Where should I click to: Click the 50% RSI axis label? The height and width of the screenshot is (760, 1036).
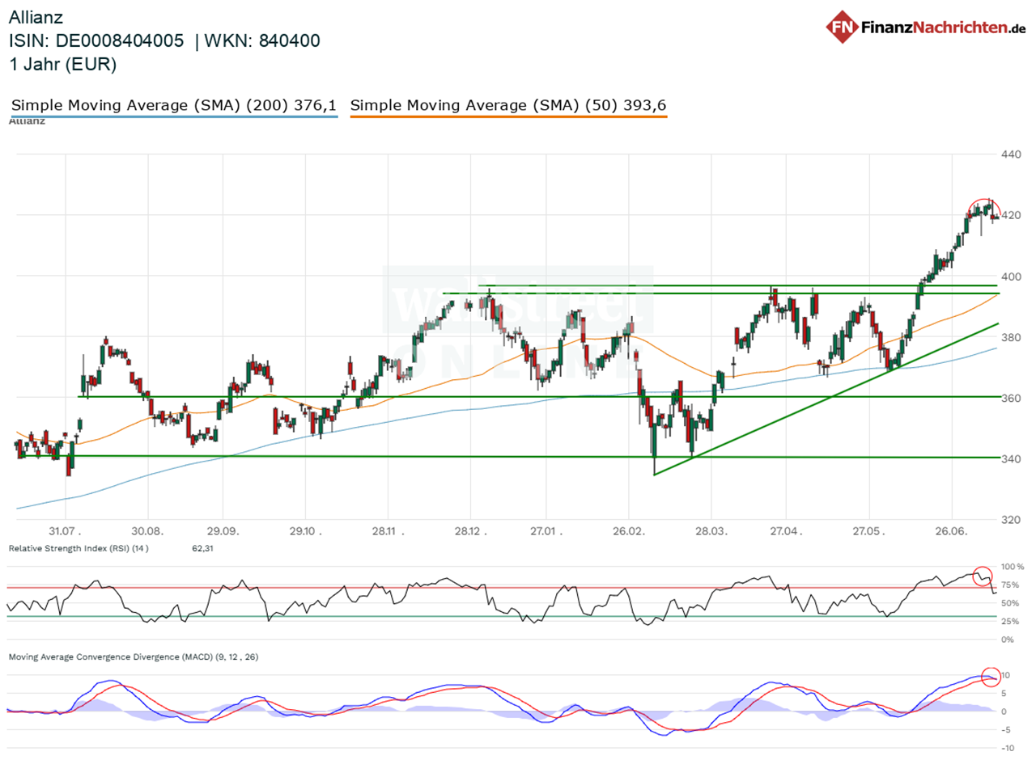click(1010, 603)
